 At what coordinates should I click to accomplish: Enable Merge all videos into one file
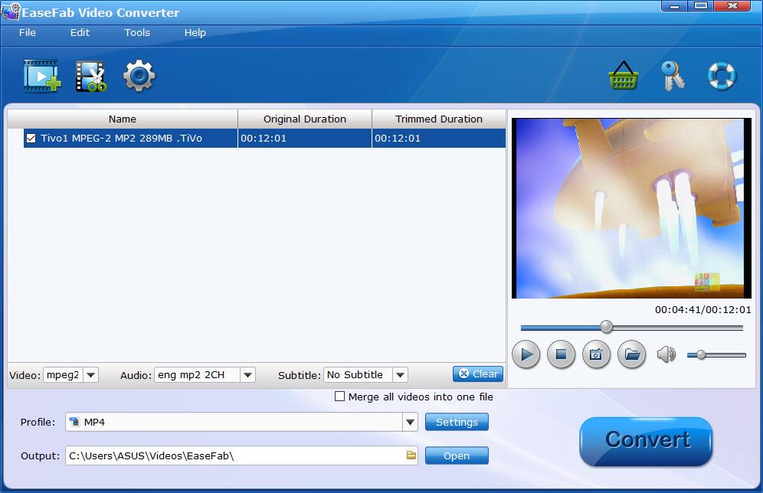point(339,397)
